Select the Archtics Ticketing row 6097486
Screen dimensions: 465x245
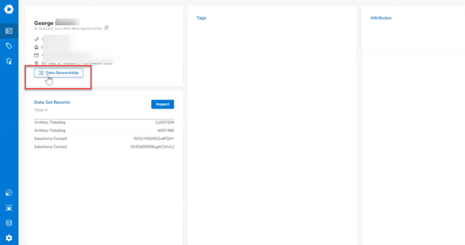[104, 131]
